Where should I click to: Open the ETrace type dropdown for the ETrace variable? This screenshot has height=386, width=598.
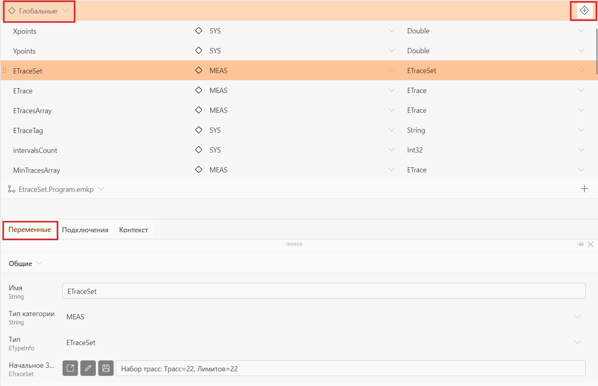[x=581, y=90]
